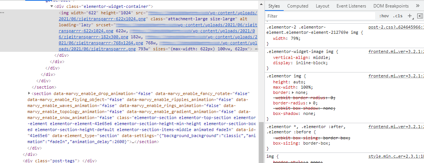Image resolution: width=424 pixels, height=163 pixels.
Task: Select the struck-out -webkit-border-radius declaration
Action: coord(304,98)
